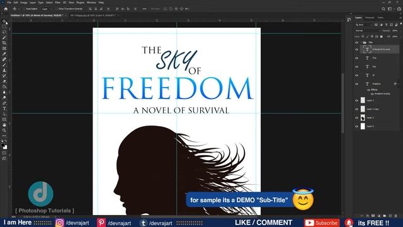Select the Crop tool
The height and width of the screenshot is (227, 403).
coord(4,43)
